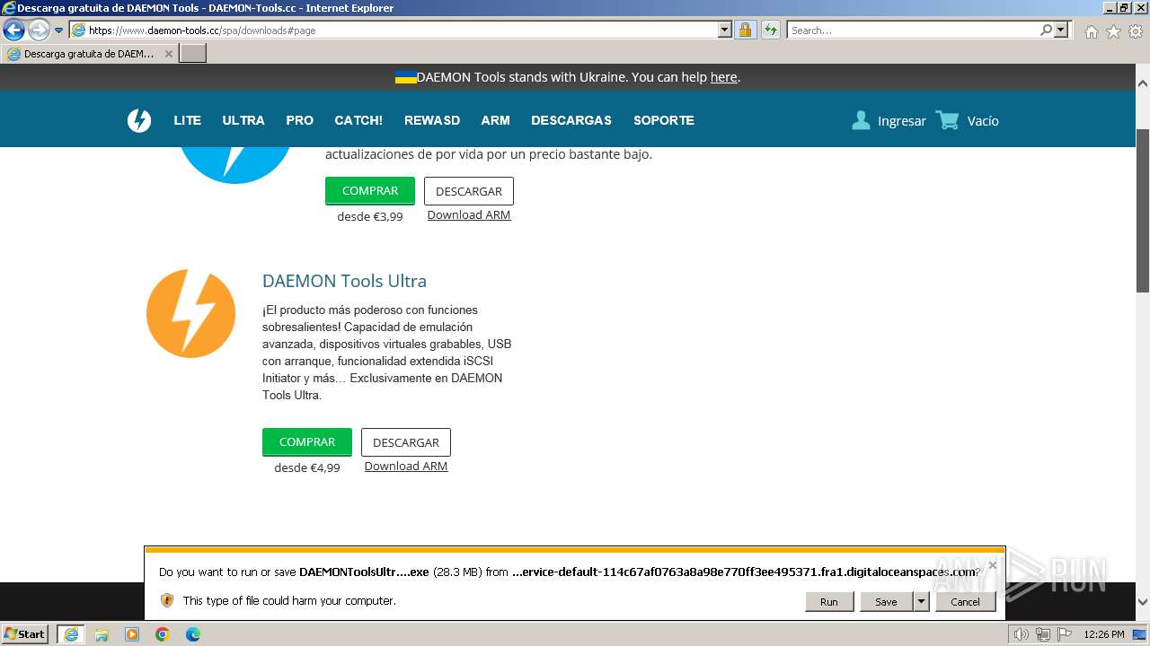Launch Edge from the taskbar
1150x646 pixels.
tap(193, 634)
